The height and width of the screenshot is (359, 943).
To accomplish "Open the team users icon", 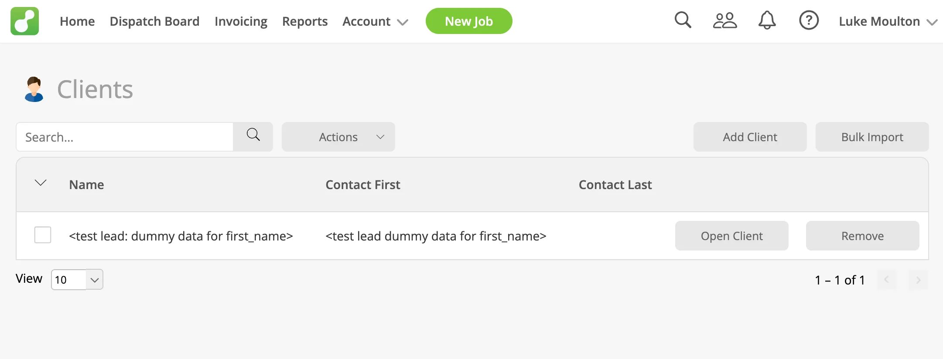I will tap(724, 20).
